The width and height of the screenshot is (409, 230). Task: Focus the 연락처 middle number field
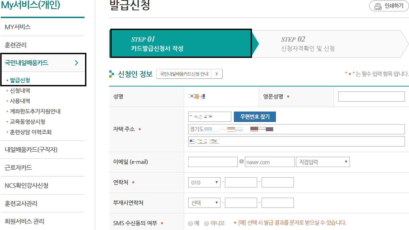tap(241, 182)
